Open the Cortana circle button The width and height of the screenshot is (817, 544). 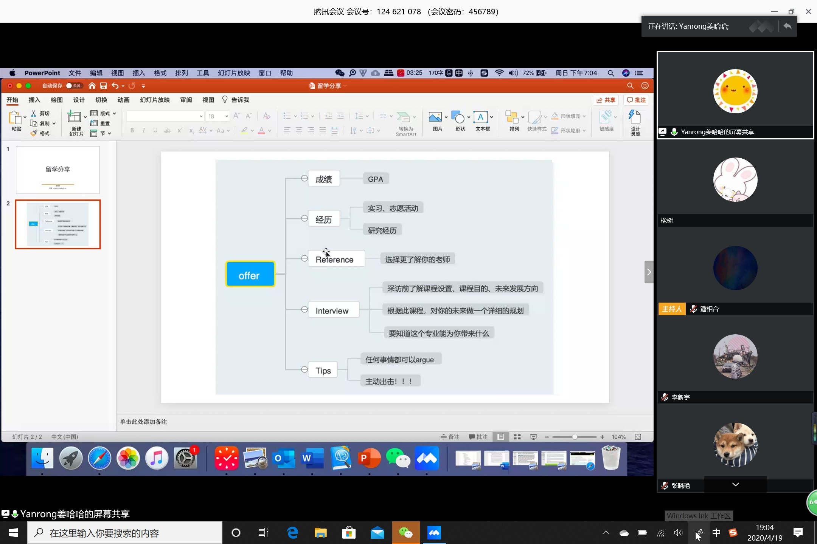coord(236,533)
